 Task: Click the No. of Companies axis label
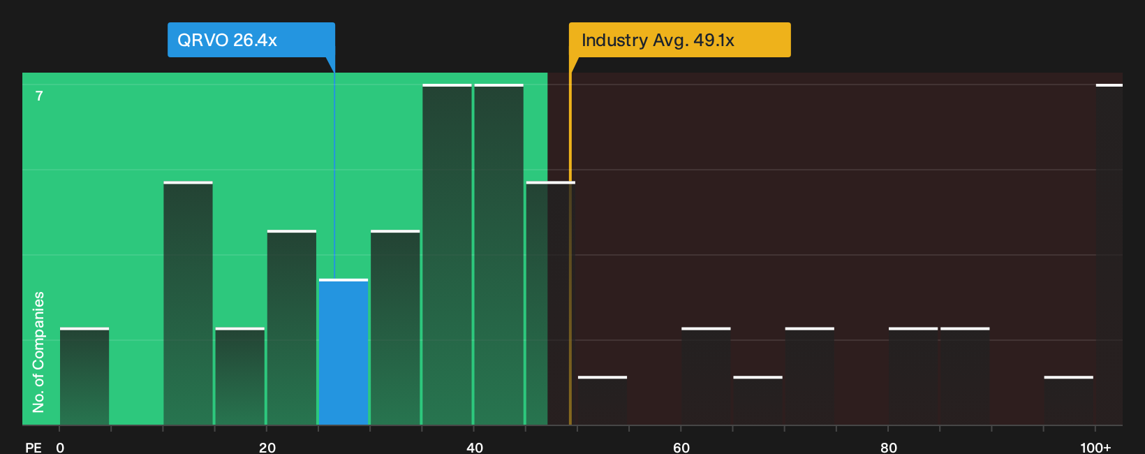(x=38, y=352)
